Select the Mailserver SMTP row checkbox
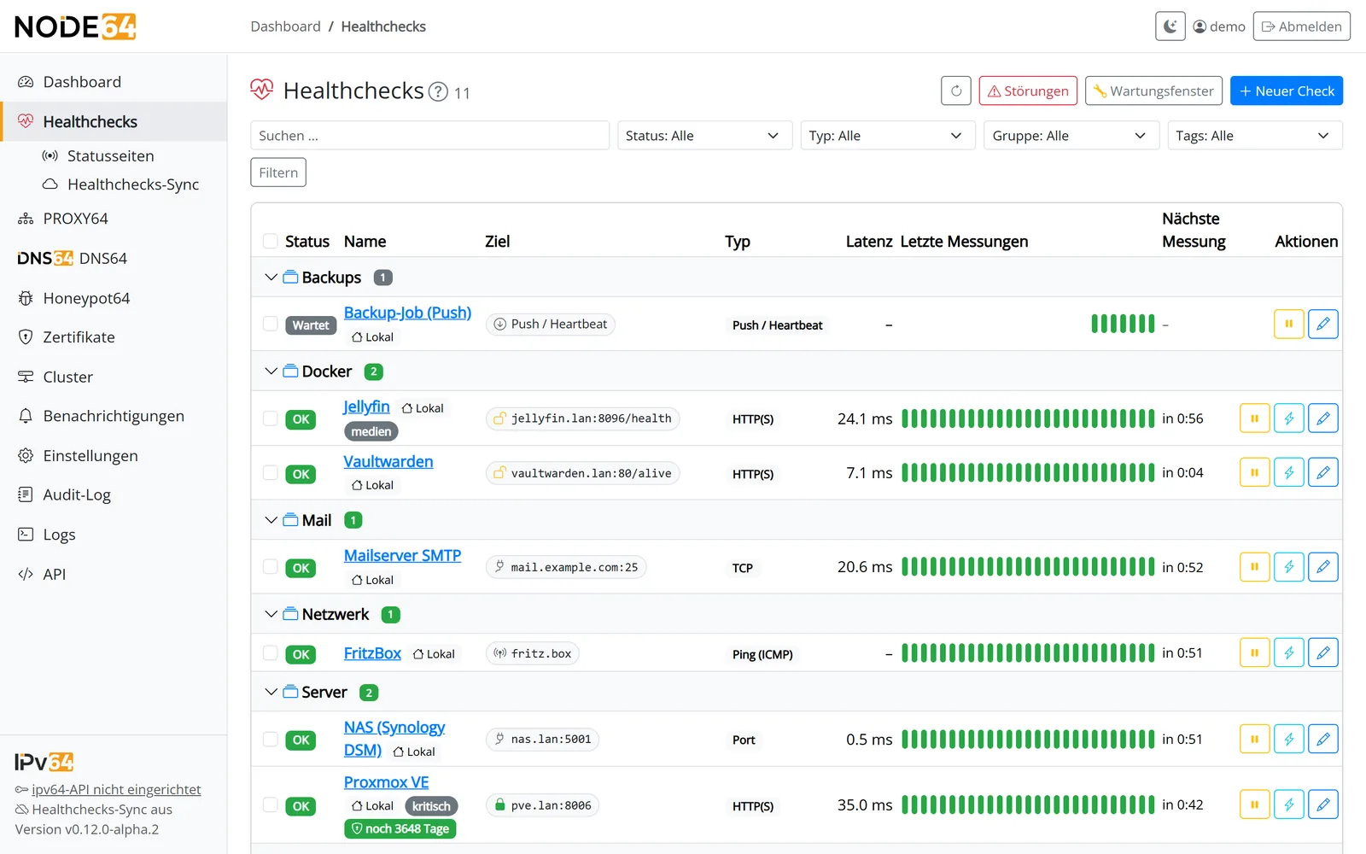 click(x=271, y=567)
